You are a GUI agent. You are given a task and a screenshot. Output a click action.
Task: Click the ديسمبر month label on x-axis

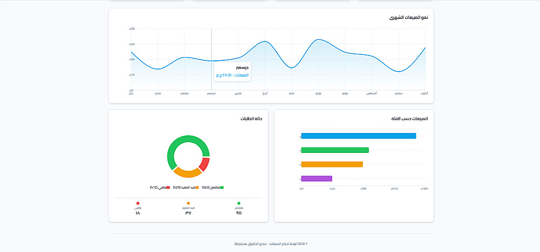click(211, 93)
